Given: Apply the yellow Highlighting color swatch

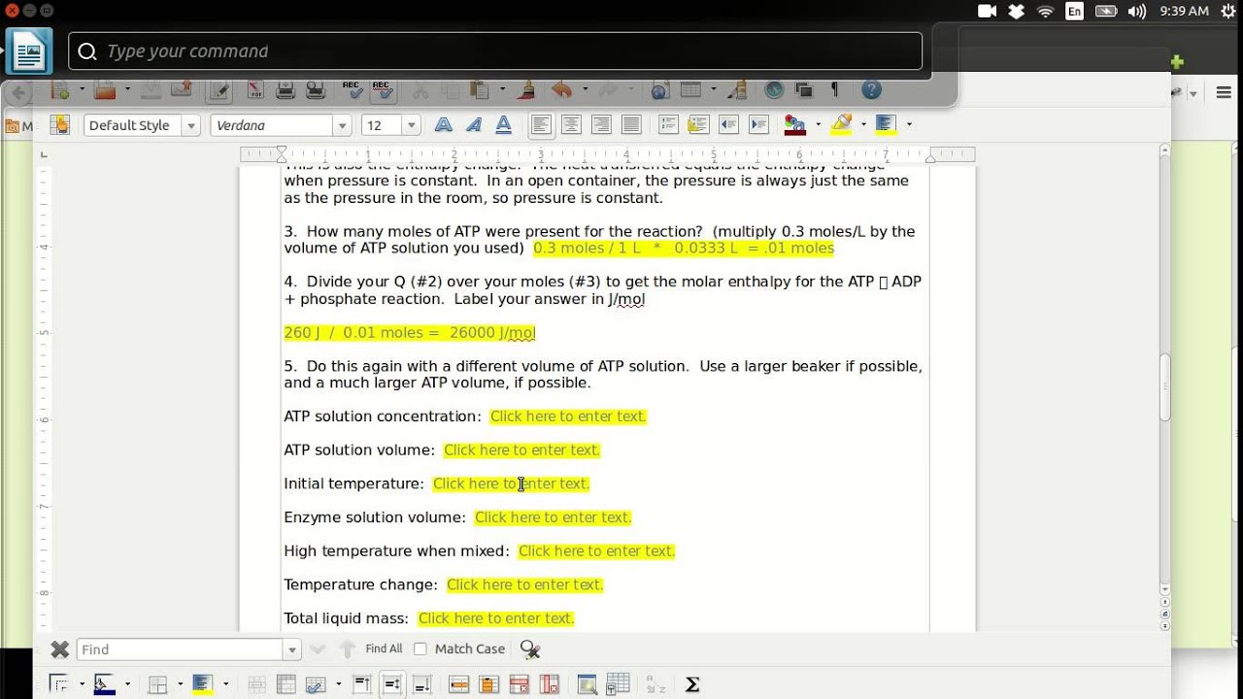Looking at the screenshot, I should [842, 124].
